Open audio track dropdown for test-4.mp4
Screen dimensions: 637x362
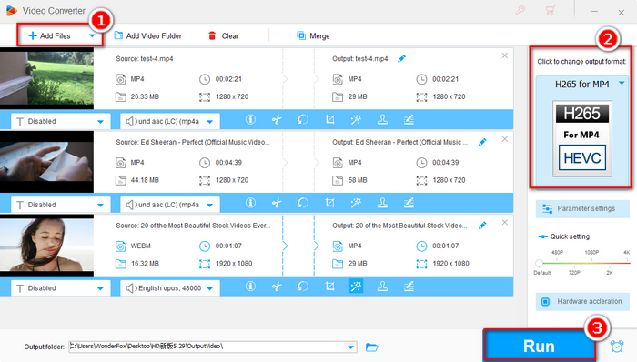click(209, 121)
